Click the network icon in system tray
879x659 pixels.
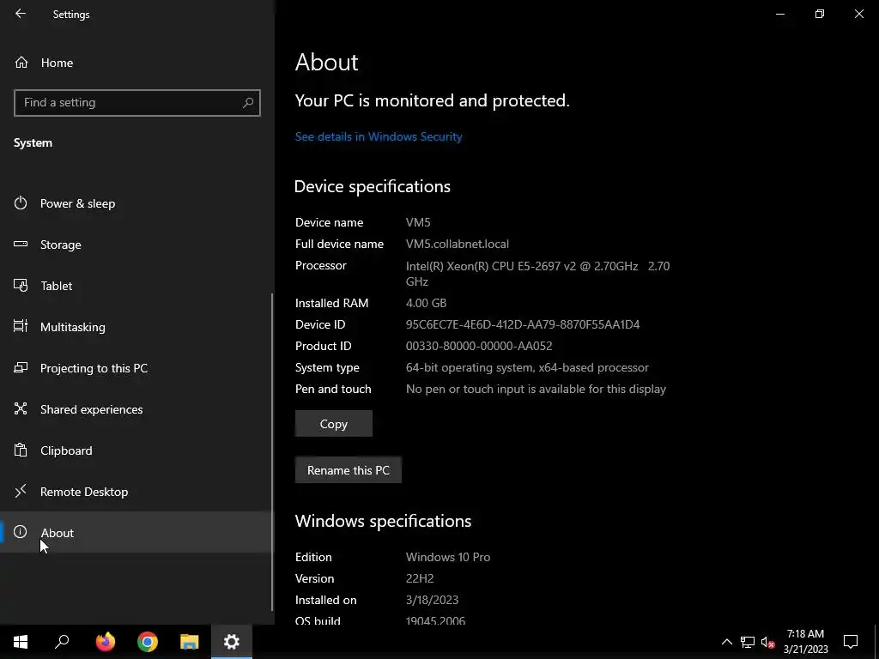(x=748, y=642)
